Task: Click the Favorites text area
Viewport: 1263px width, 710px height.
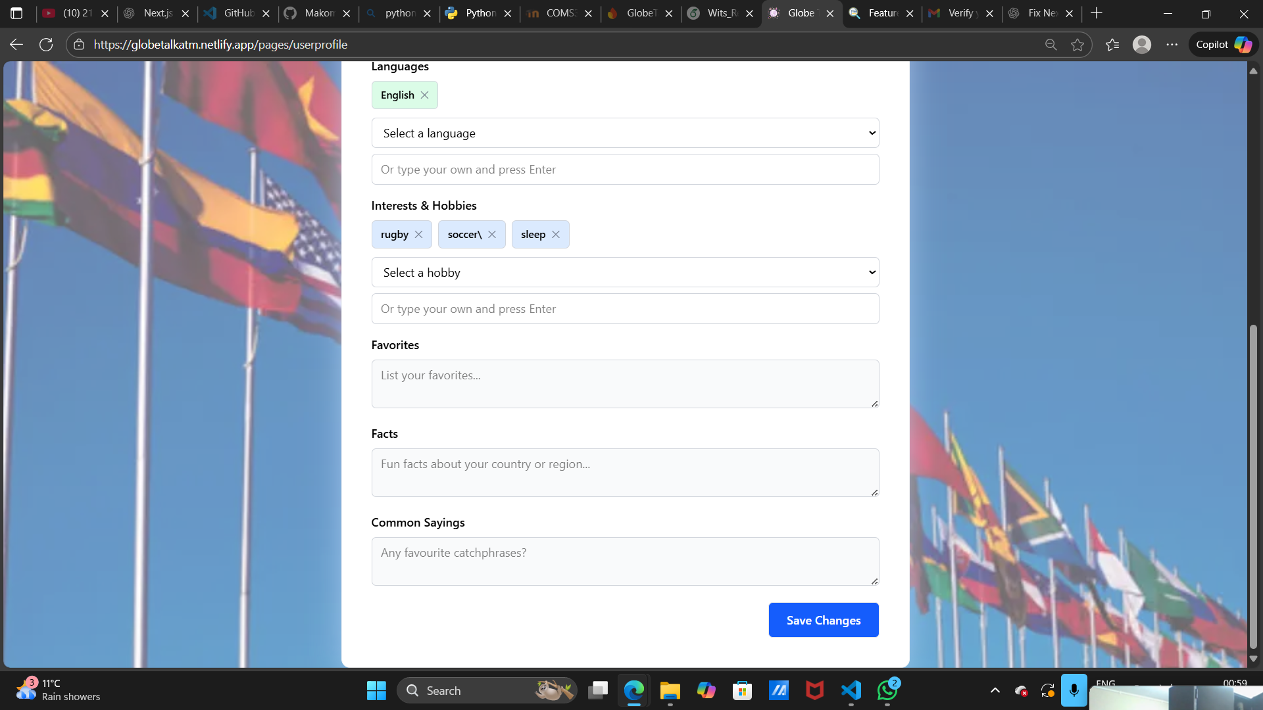Action: pyautogui.click(x=624, y=383)
